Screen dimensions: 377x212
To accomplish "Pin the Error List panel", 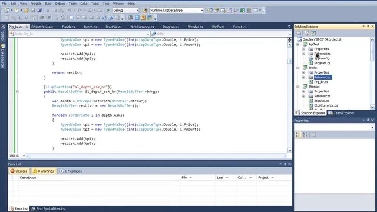I will (285, 164).
